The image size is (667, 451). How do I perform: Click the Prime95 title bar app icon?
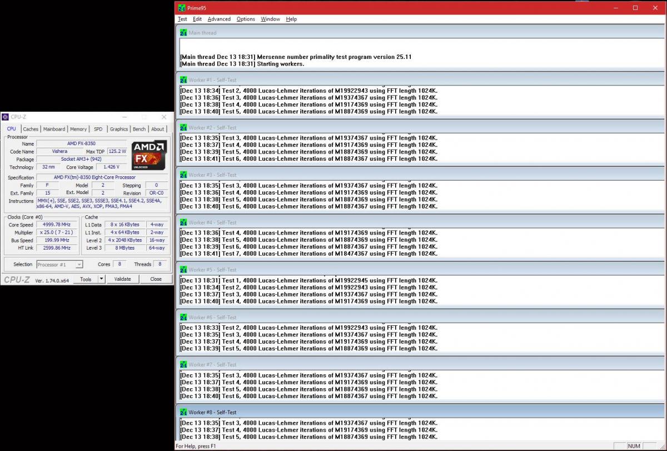182,8
